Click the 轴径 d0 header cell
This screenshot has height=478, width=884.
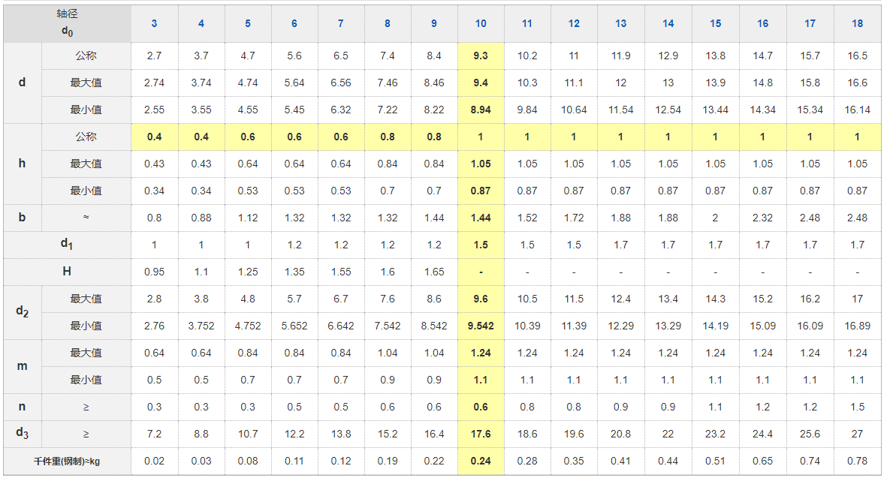67,23
